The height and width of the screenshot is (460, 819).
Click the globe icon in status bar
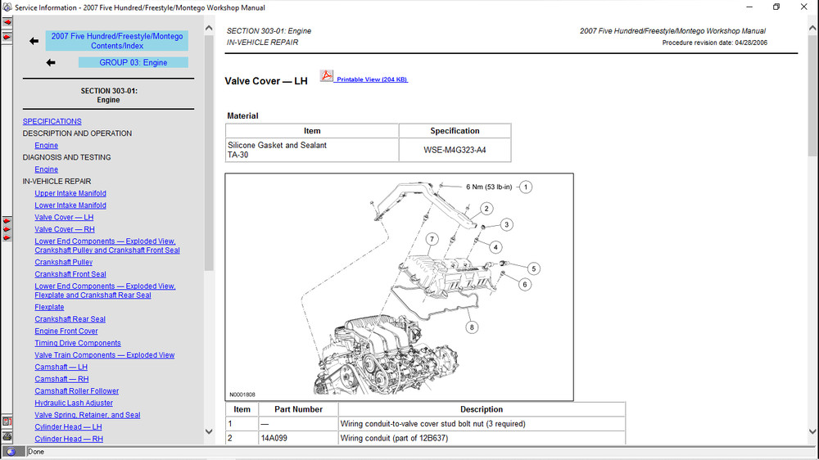coord(11,452)
